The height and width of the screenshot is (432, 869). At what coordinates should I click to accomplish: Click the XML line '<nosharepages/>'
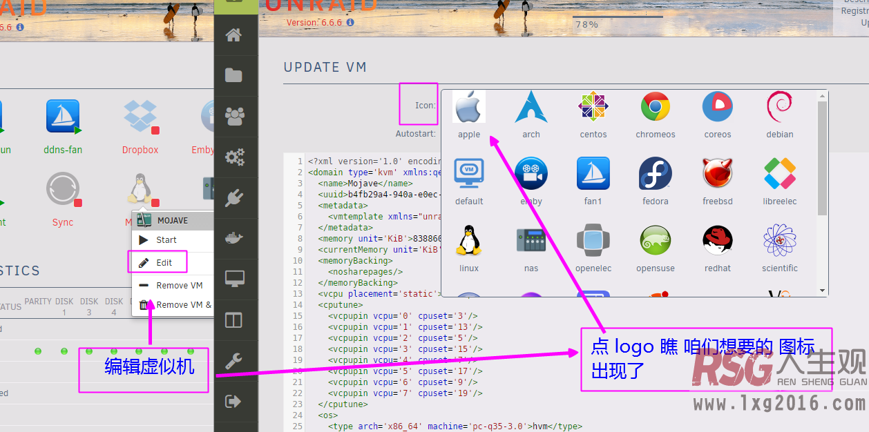(x=367, y=272)
